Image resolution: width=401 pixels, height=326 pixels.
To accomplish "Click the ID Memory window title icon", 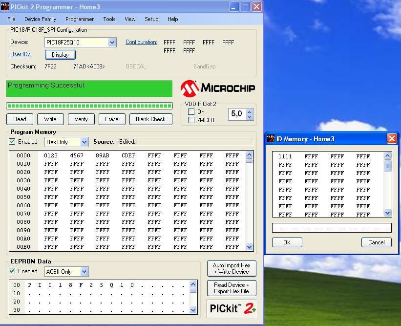I will pyautogui.click(x=271, y=139).
